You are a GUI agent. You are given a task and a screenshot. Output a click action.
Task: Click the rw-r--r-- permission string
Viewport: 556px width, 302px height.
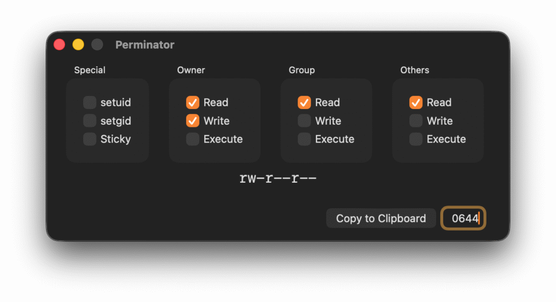pyautogui.click(x=277, y=178)
